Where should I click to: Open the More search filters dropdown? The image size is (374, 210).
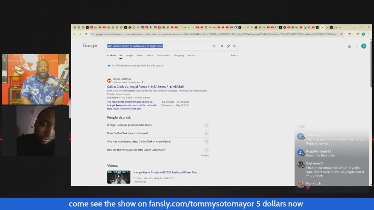[191, 55]
